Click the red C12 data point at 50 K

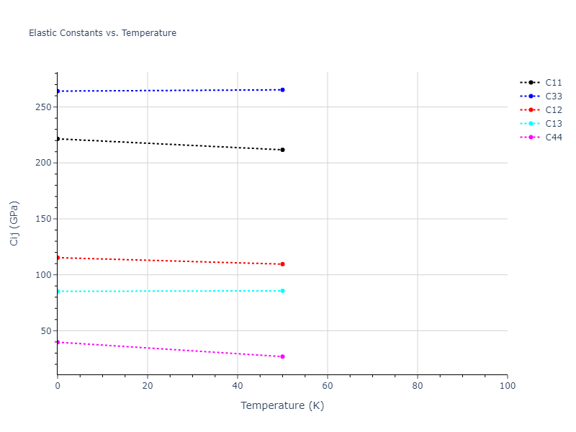(282, 264)
